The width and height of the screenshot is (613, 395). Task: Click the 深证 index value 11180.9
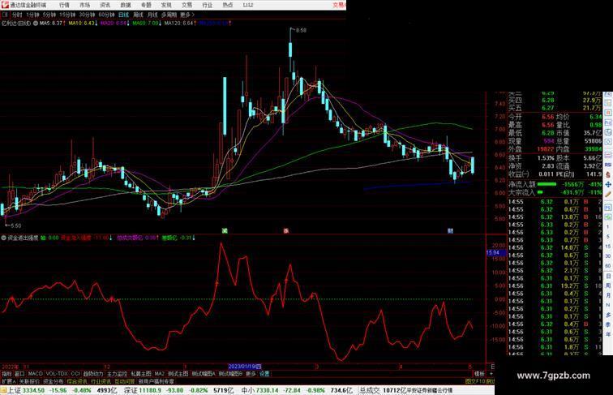click(x=151, y=390)
